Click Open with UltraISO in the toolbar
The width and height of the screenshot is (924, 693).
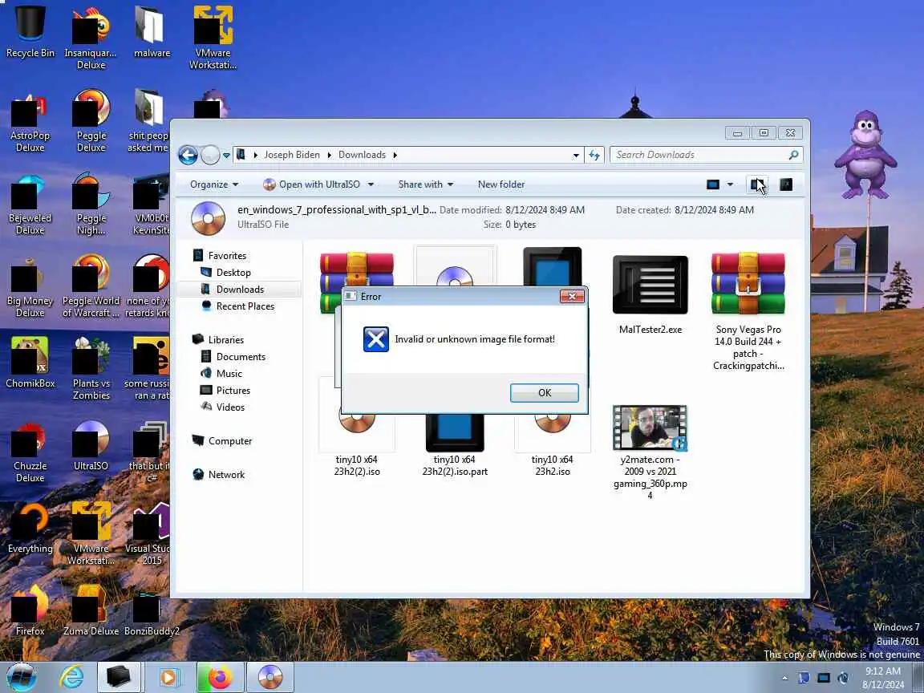[x=312, y=184]
